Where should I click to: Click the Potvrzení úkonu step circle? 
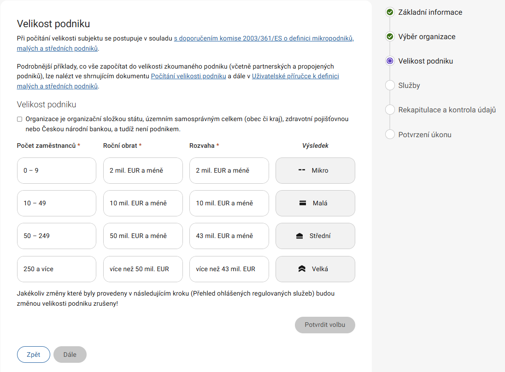click(390, 134)
